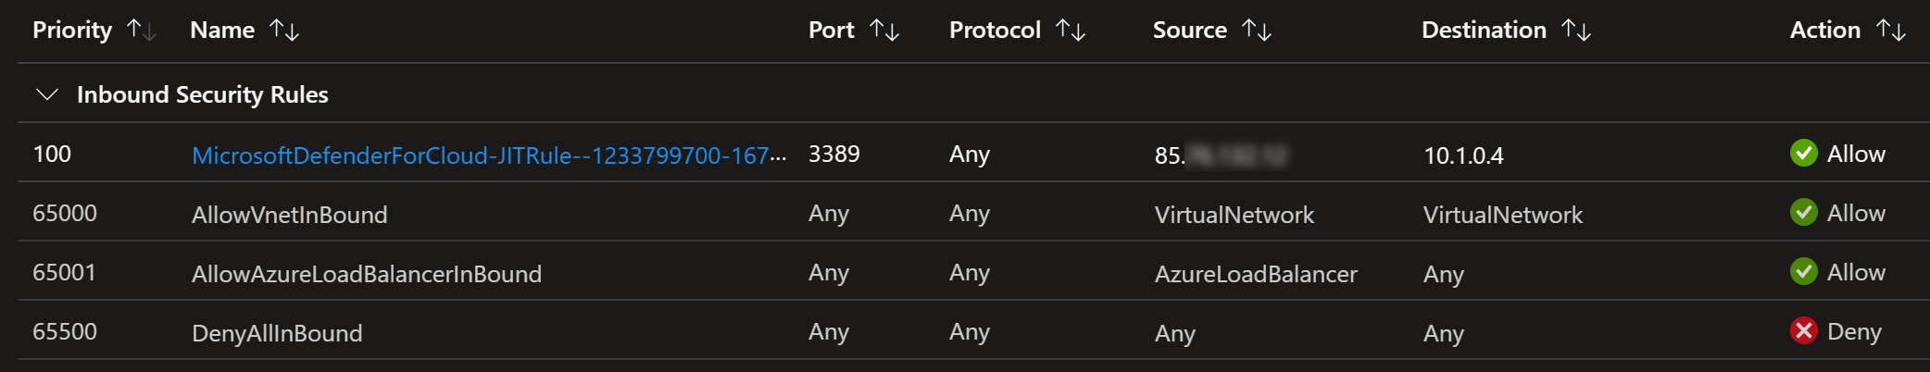
Task: Select the DenyAllInBound rule name
Action: tap(277, 333)
